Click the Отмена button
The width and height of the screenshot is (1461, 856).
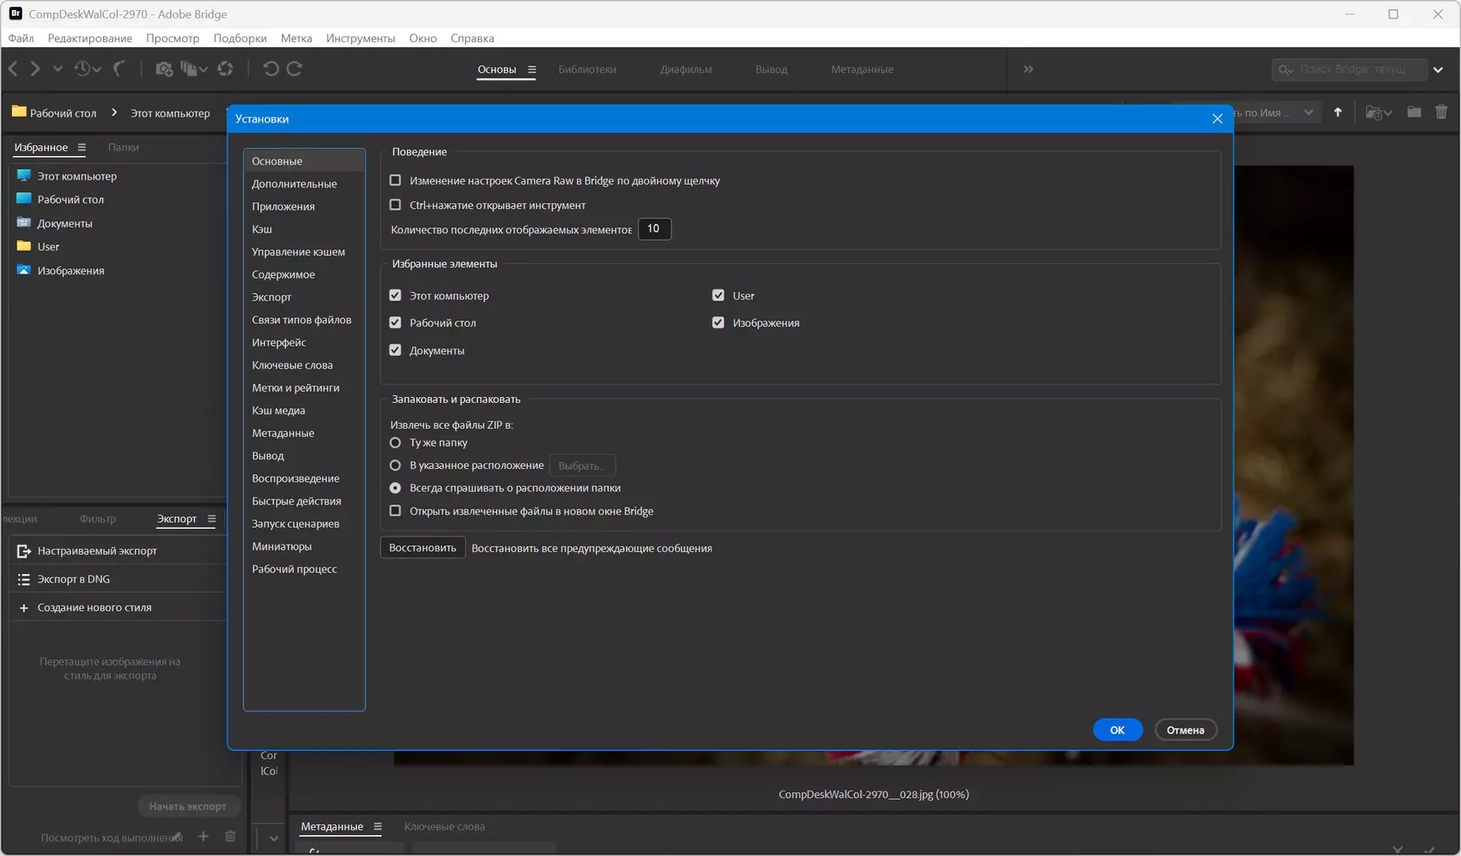(1185, 730)
